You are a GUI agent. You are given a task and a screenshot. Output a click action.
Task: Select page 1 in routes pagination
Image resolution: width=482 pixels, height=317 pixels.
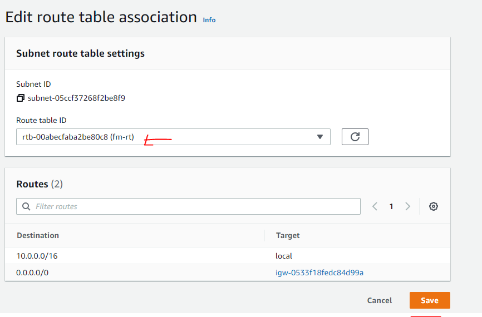pyautogui.click(x=391, y=206)
